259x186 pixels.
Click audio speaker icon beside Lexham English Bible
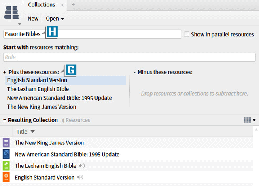pyautogui.click(x=82, y=166)
